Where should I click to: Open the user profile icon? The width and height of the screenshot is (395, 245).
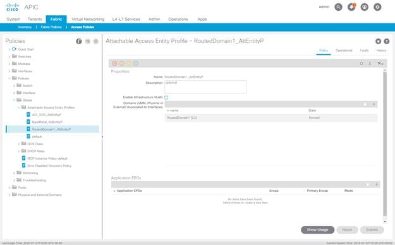[365, 7]
